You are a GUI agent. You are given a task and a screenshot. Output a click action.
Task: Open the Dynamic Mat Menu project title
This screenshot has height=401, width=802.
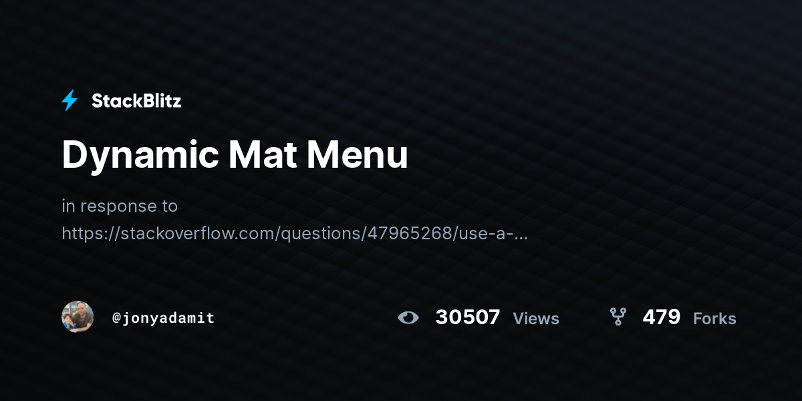(235, 155)
